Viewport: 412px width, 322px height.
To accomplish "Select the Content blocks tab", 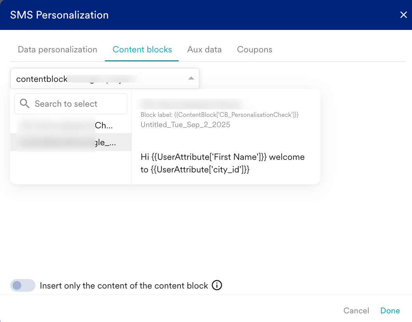I will (x=142, y=50).
